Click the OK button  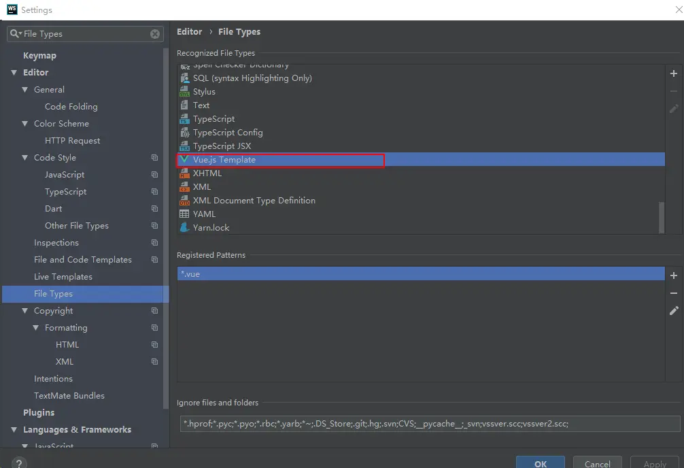[541, 463]
